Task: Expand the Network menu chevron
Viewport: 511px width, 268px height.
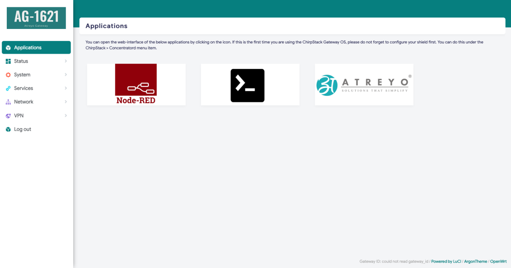Action: [66, 102]
